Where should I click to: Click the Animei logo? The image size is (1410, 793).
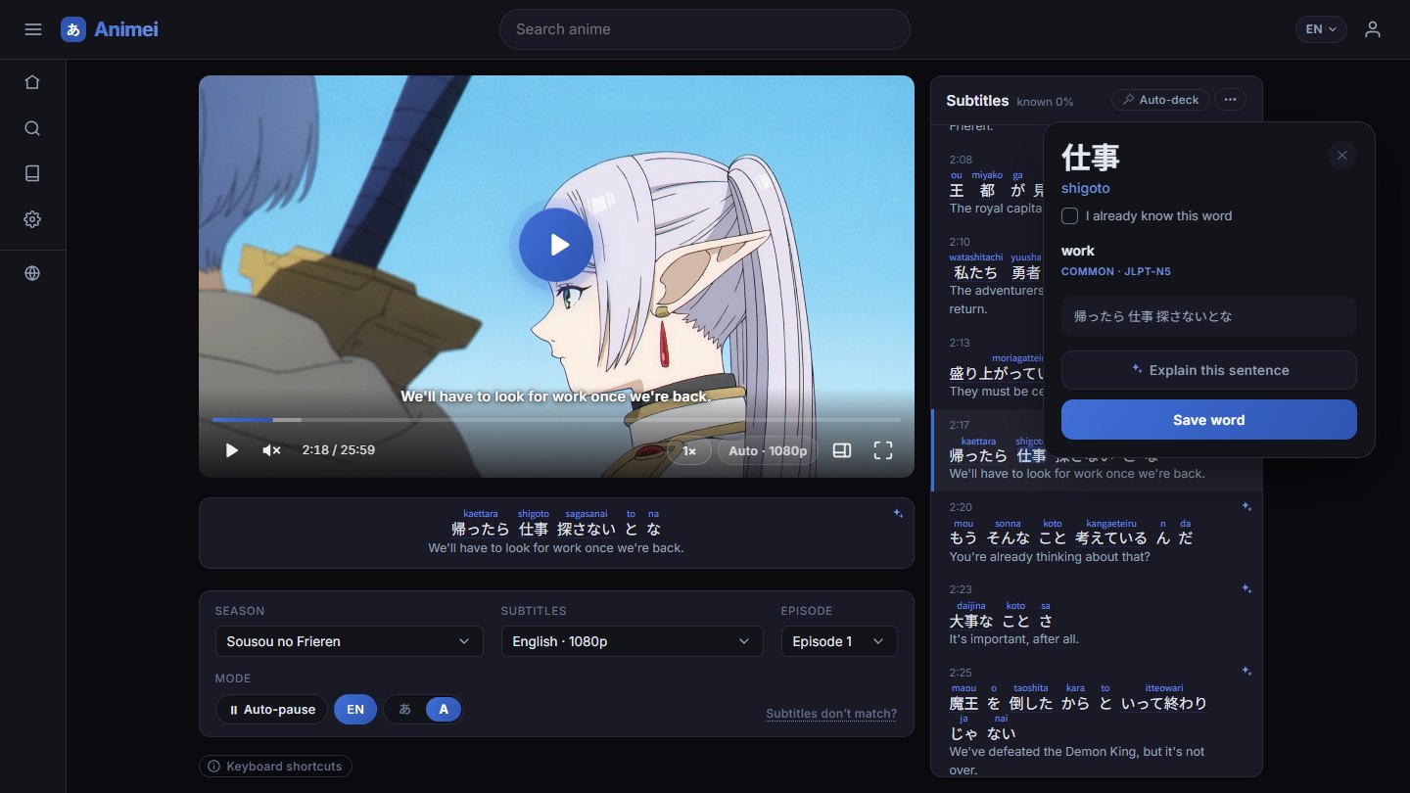[x=109, y=29]
